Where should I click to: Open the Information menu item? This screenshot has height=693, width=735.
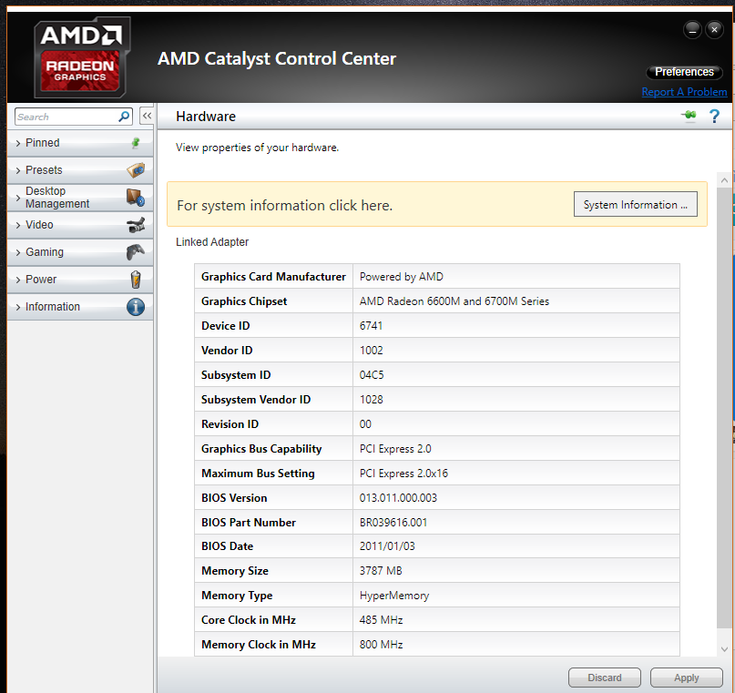tap(80, 307)
